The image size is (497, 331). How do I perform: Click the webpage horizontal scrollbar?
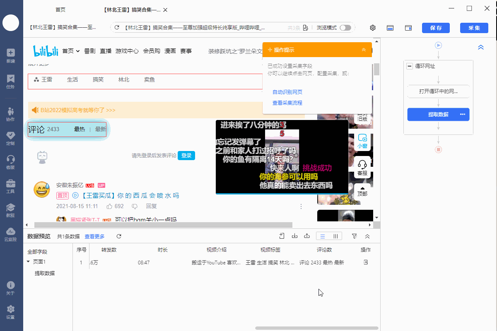pyautogui.click(x=163, y=225)
